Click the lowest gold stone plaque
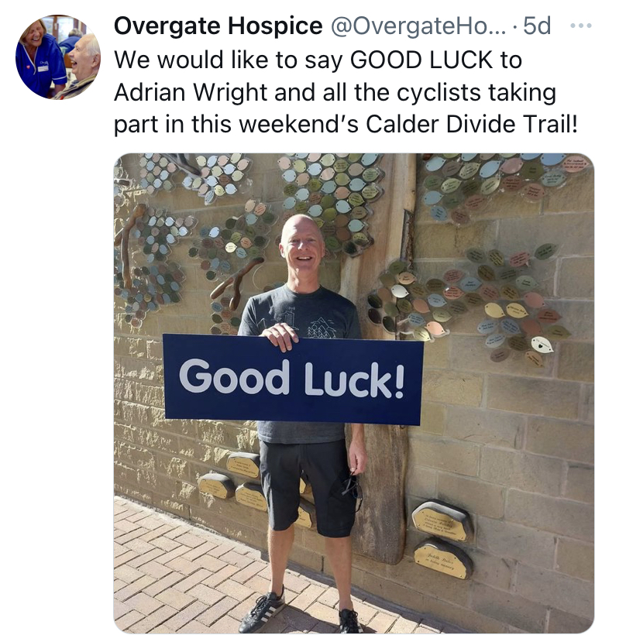Image resolution: width=626 pixels, height=635 pixels. tap(443, 559)
